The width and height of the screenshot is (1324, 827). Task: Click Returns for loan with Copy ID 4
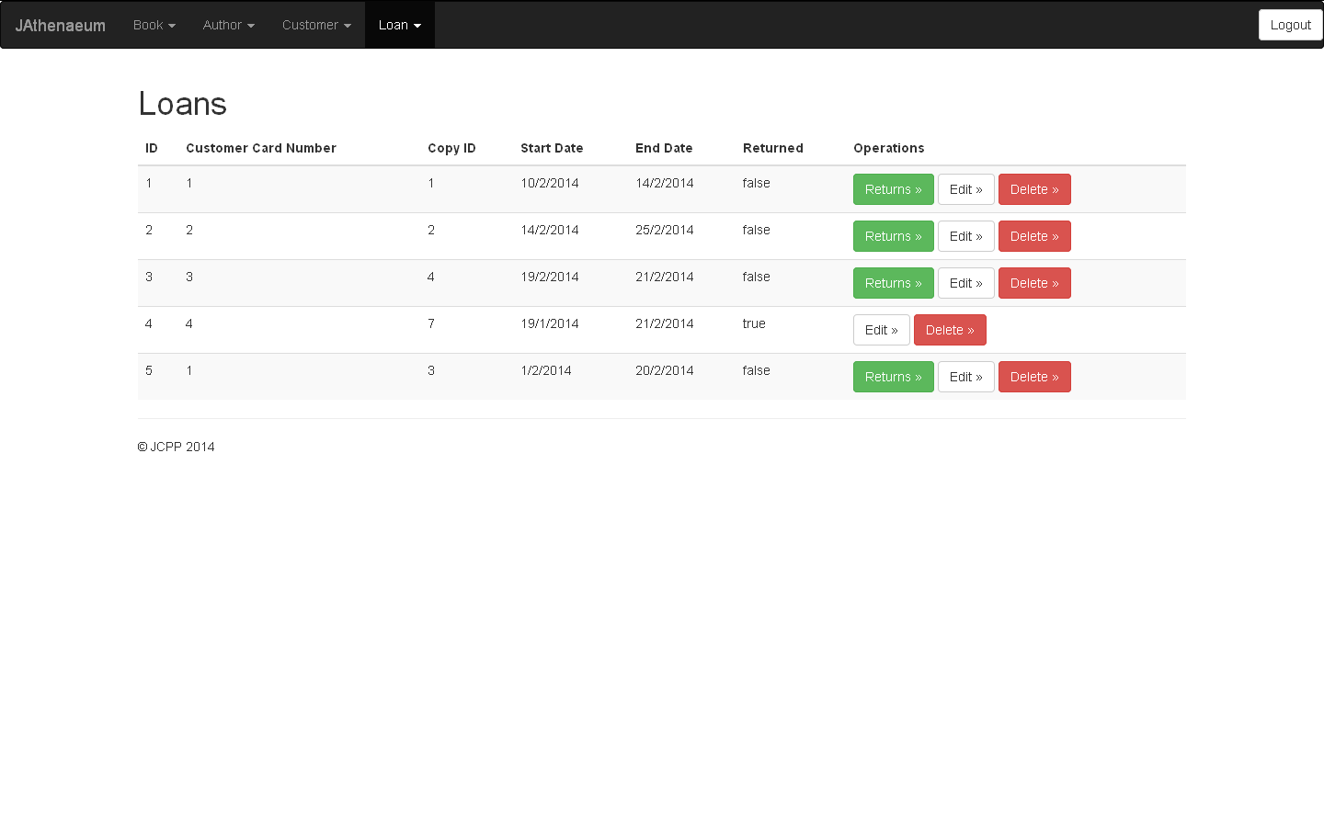[894, 283]
